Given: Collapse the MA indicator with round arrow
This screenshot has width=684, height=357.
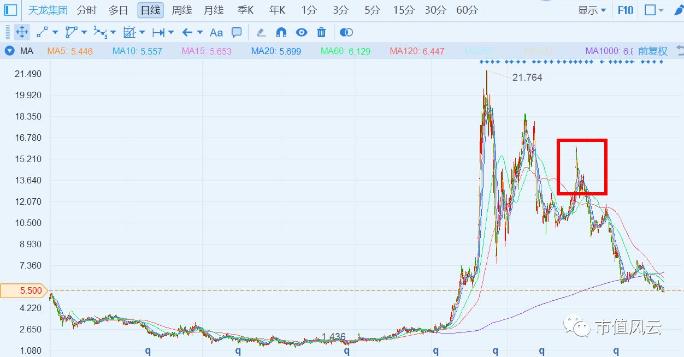Looking at the screenshot, I should click(x=10, y=51).
